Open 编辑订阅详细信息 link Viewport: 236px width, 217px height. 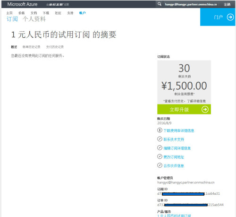pos(177,148)
